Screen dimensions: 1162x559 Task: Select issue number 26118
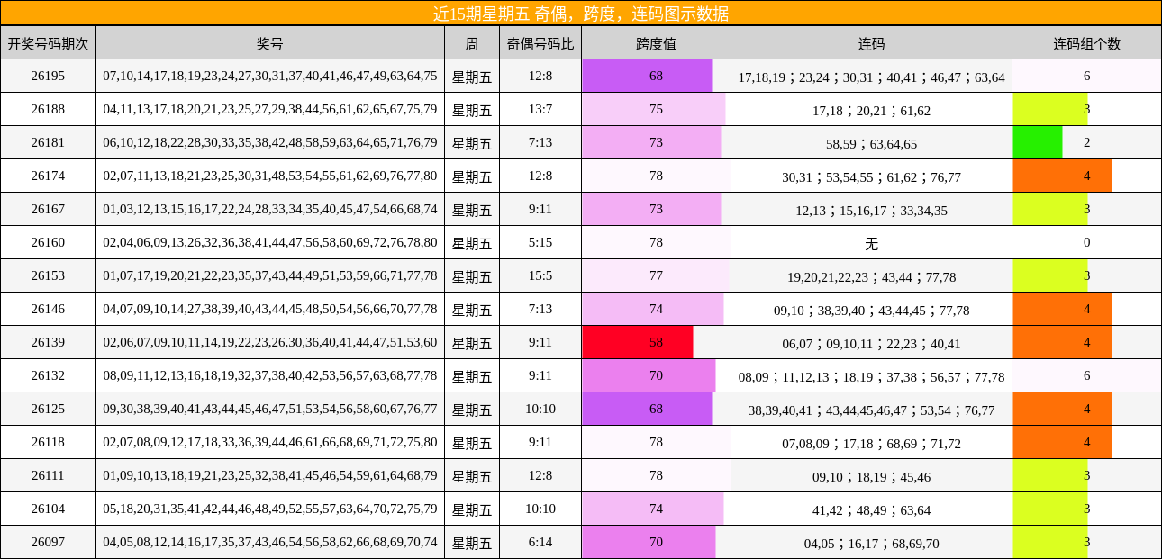point(48,442)
